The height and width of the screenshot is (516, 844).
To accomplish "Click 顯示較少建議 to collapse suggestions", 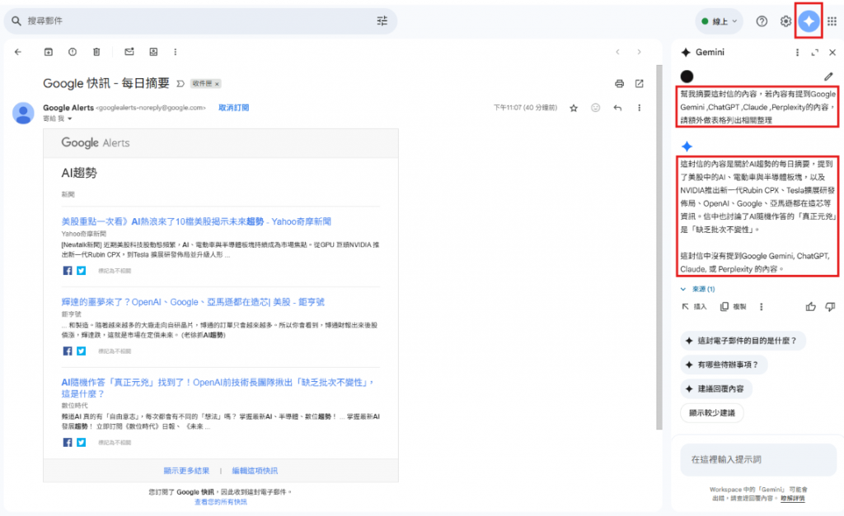I will tap(711, 413).
